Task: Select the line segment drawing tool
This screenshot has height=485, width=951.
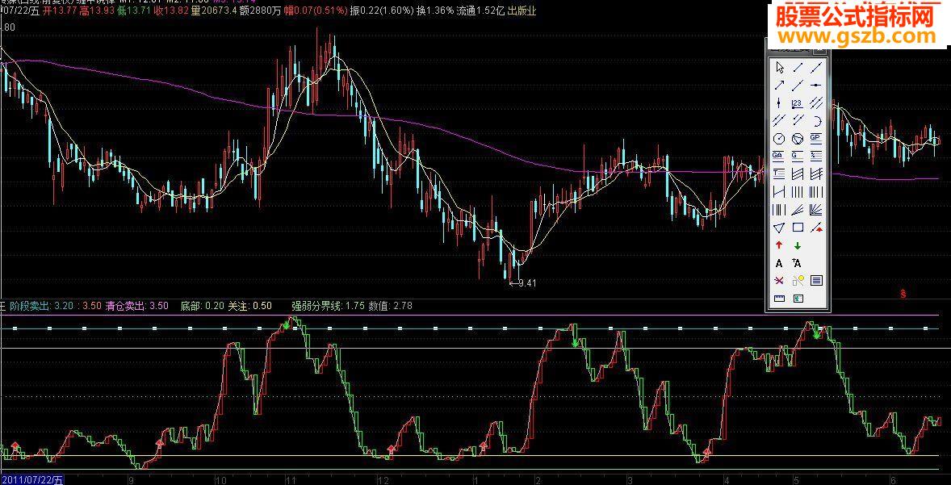Action: pyautogui.click(x=798, y=68)
